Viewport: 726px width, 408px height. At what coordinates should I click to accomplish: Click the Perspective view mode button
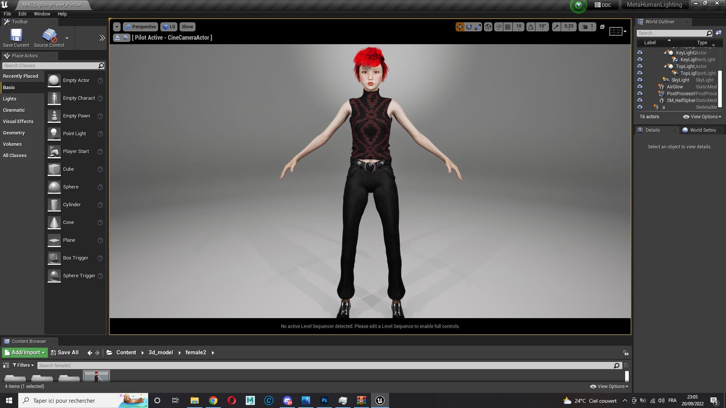pos(140,27)
